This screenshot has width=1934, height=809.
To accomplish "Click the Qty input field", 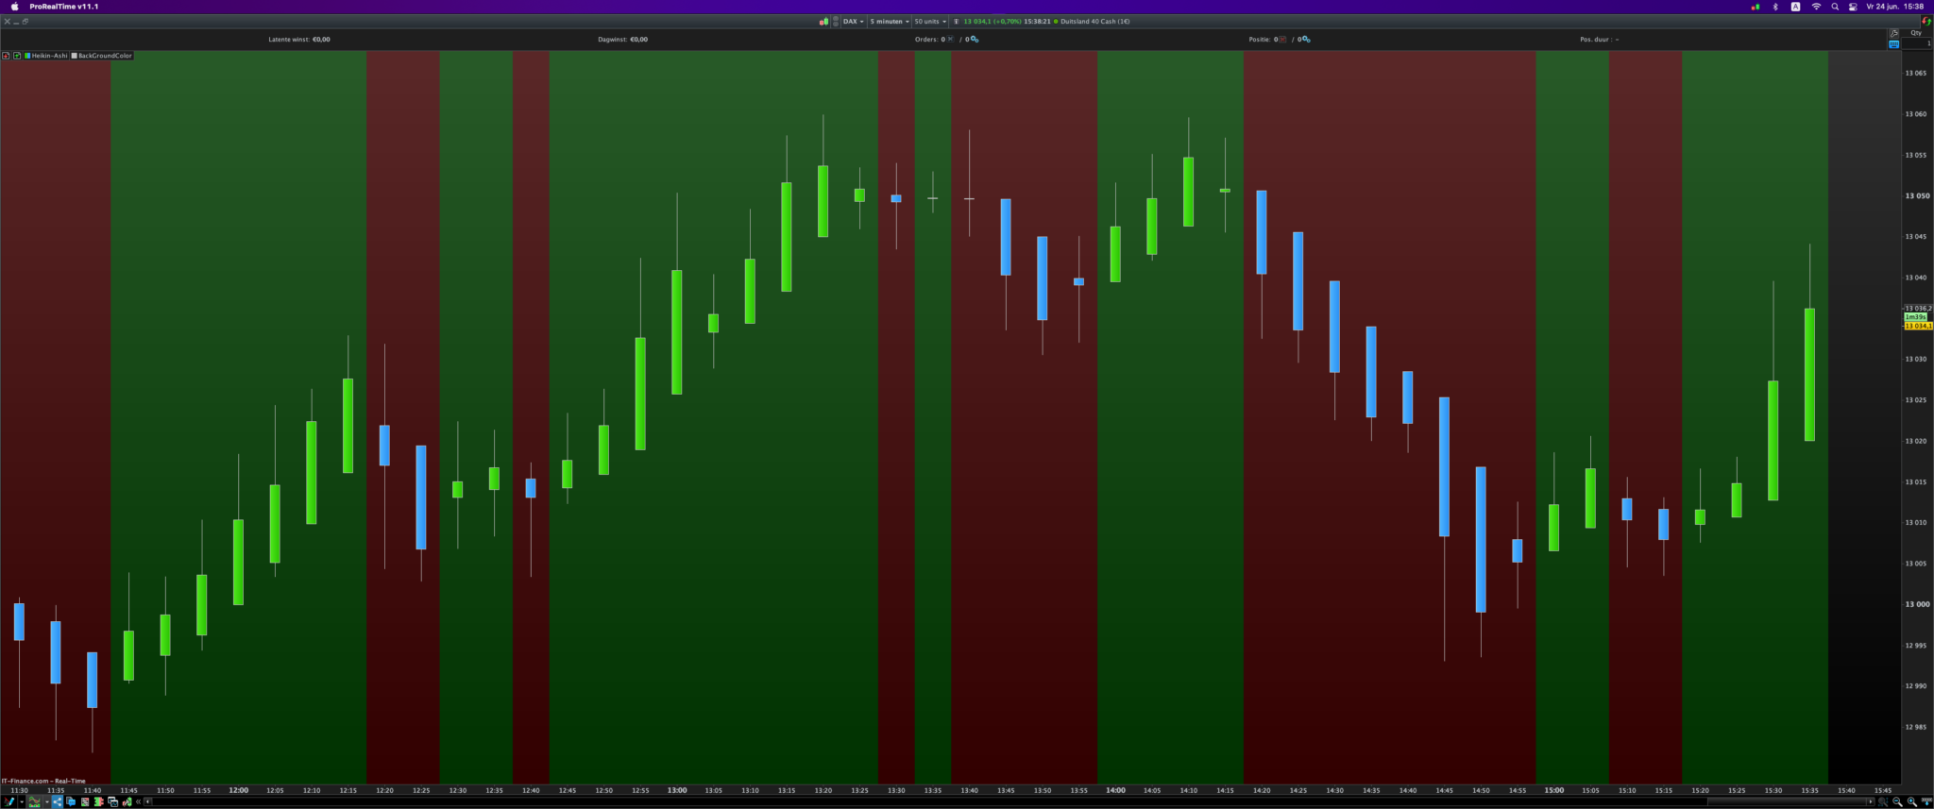I will [x=1916, y=43].
